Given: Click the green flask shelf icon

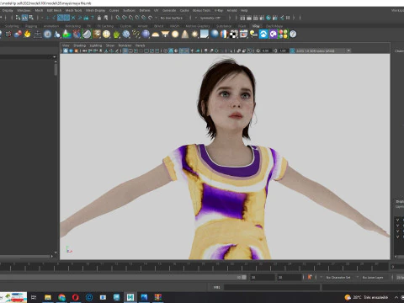Looking at the screenshot, I should 66,35.
